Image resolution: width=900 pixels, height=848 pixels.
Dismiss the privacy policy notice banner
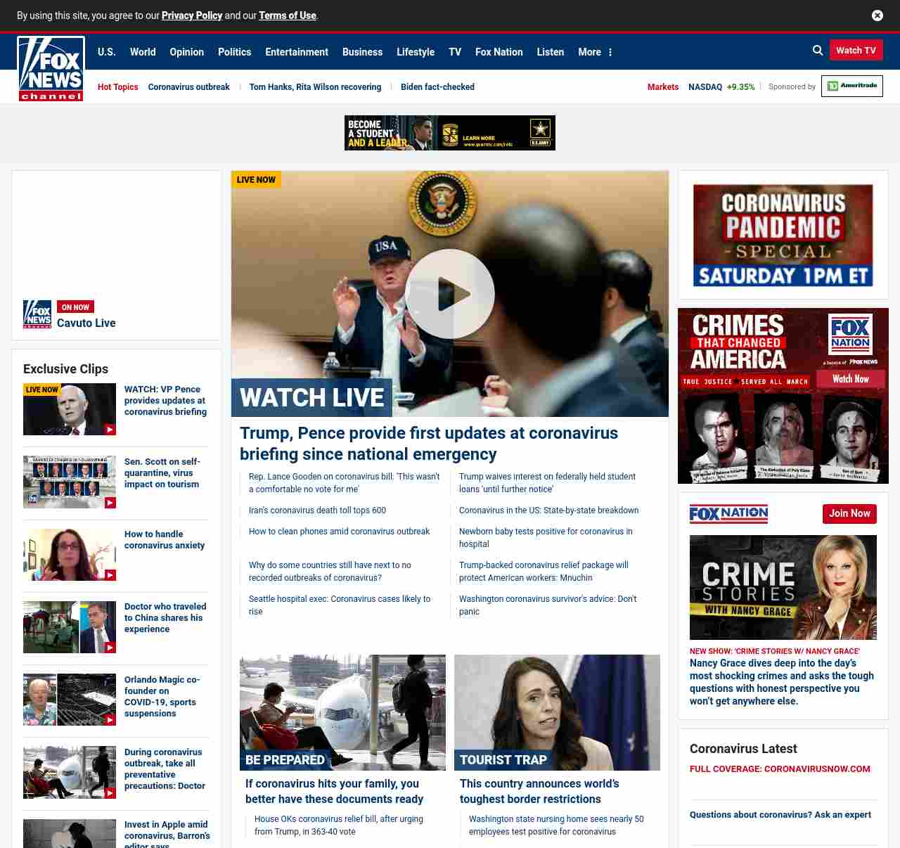coord(877,15)
